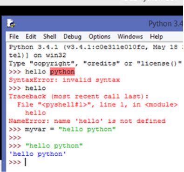Click the 'Python 3.4.1 (v3.4.1:c0e311e010fc' banner line

point(96,47)
